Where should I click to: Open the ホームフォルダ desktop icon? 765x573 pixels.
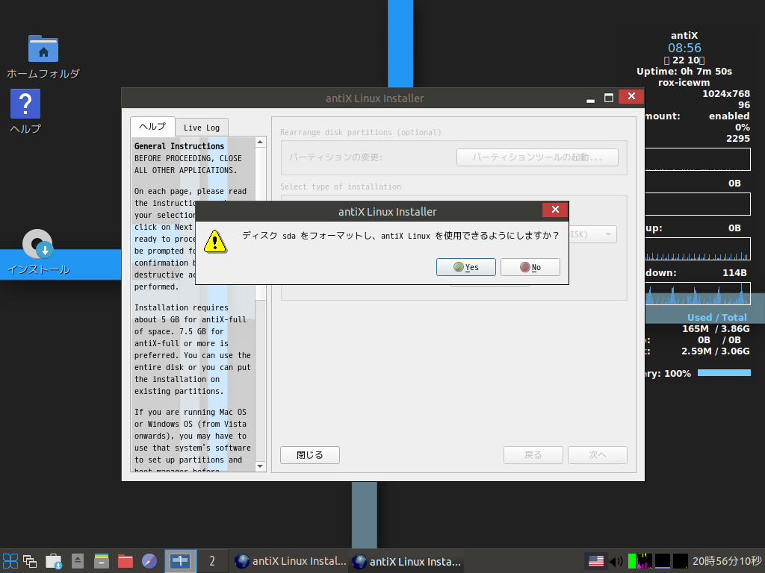tap(43, 57)
